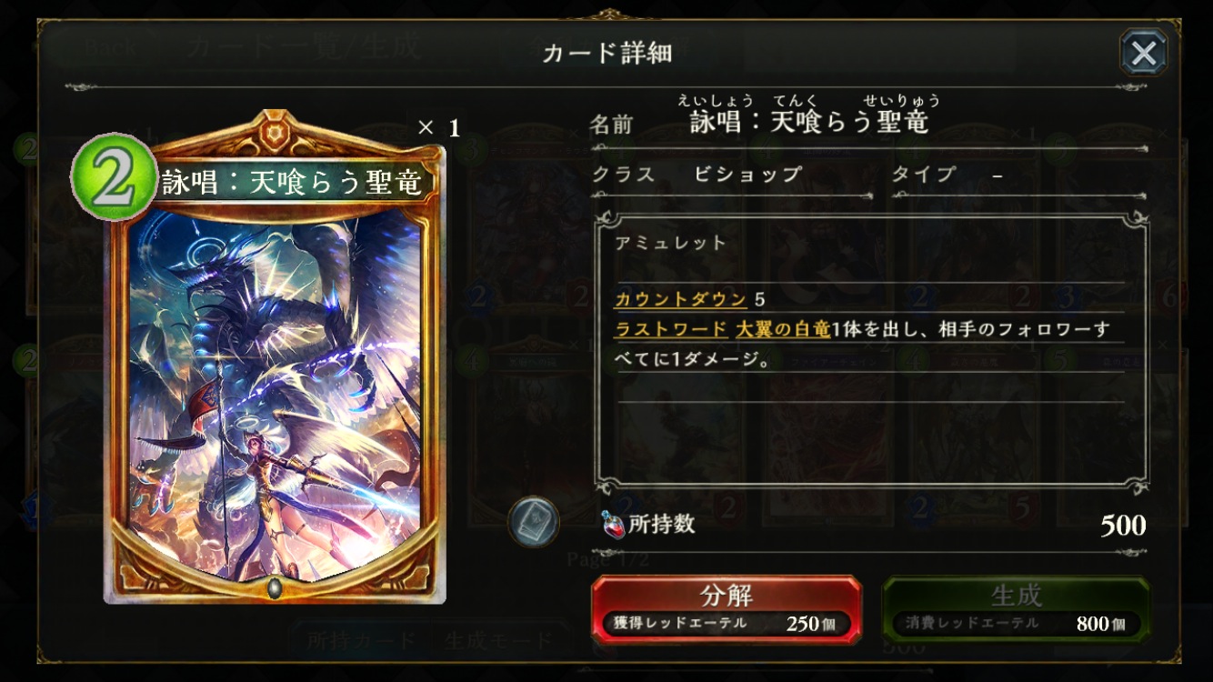
Task: Close the カード詳細 dialog with X icon
Action: pos(1143,53)
